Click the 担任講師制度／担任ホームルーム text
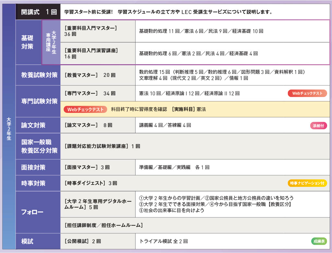This screenshot has width=332, height=253. point(103,225)
